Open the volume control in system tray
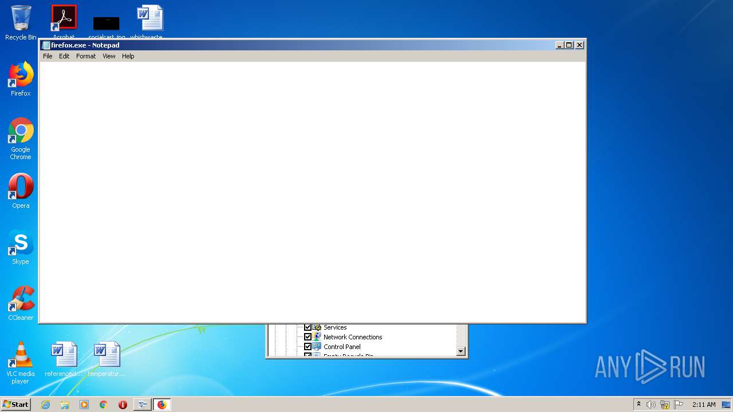 pyautogui.click(x=651, y=405)
